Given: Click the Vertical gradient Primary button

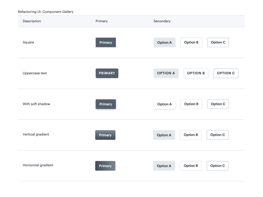Looking at the screenshot, I should tap(105, 135).
